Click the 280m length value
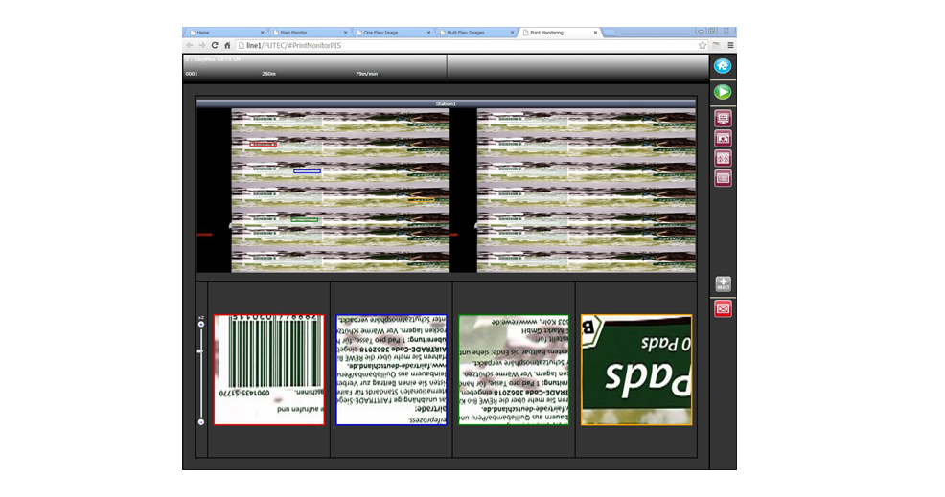 268,74
